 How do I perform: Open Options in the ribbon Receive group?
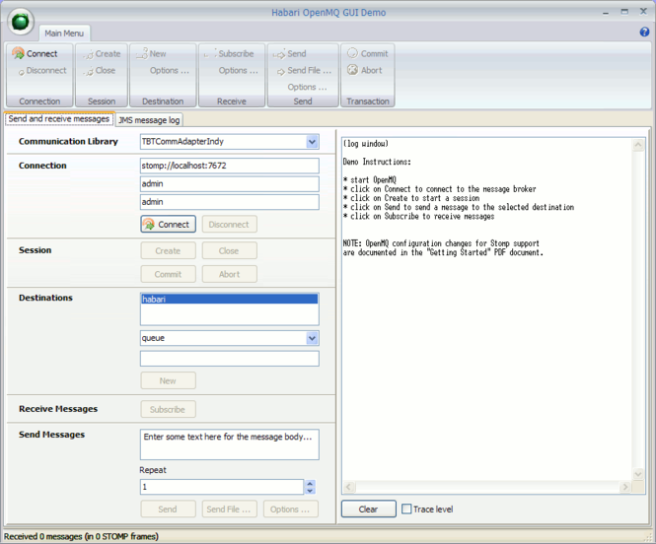point(238,71)
